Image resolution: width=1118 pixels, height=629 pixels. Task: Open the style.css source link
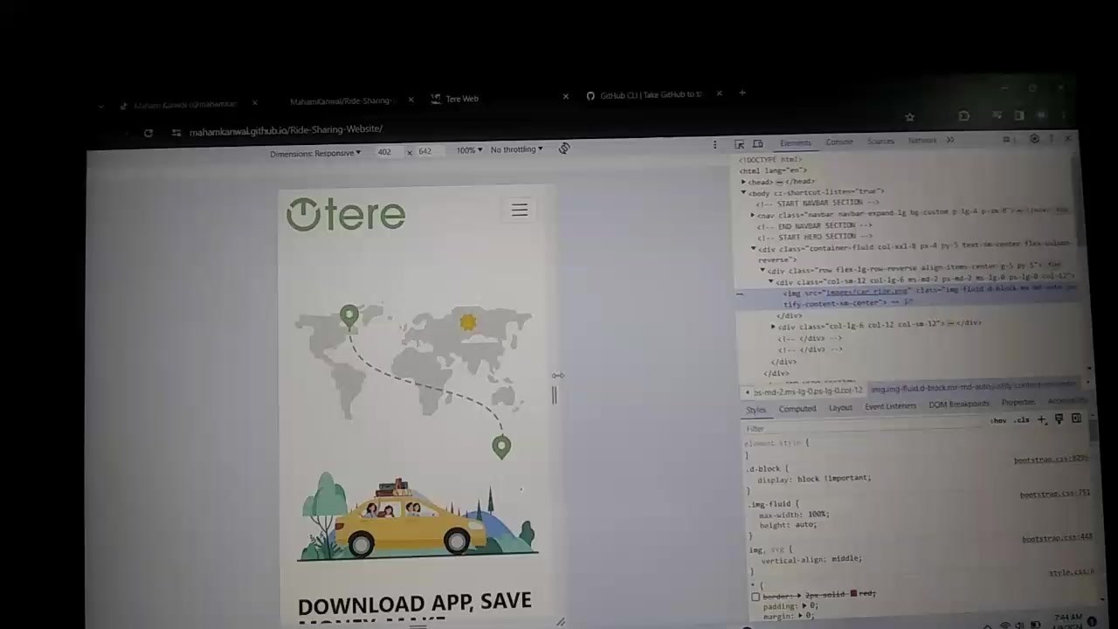click(x=1071, y=572)
